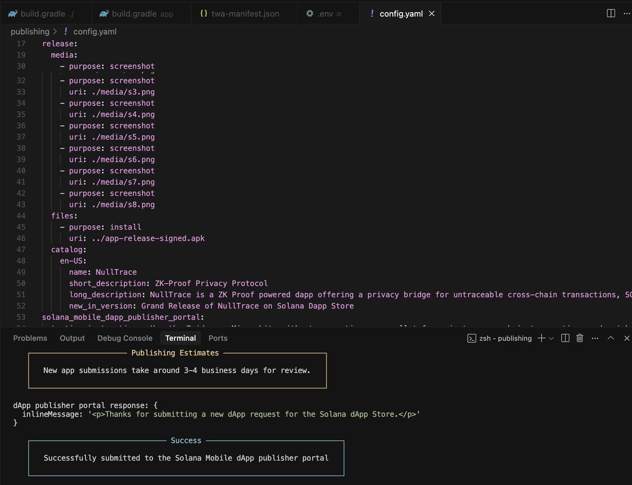The height and width of the screenshot is (485, 632).
Task: Click the JSON braces icon on twa-manifest tab
Action: pos(204,14)
